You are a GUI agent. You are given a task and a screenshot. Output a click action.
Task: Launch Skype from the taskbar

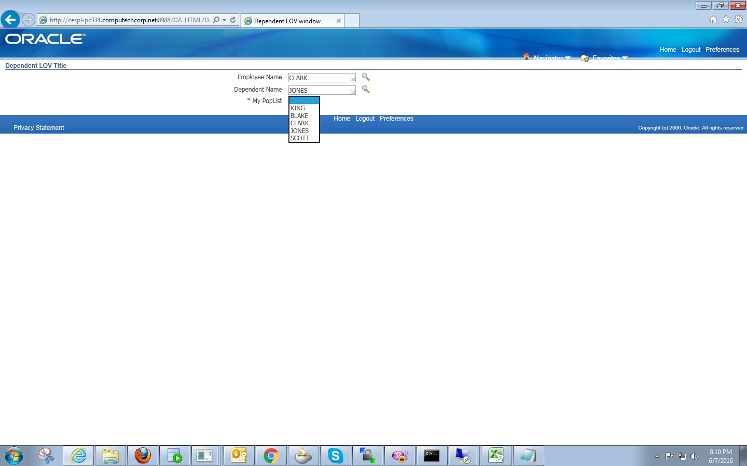coord(335,456)
